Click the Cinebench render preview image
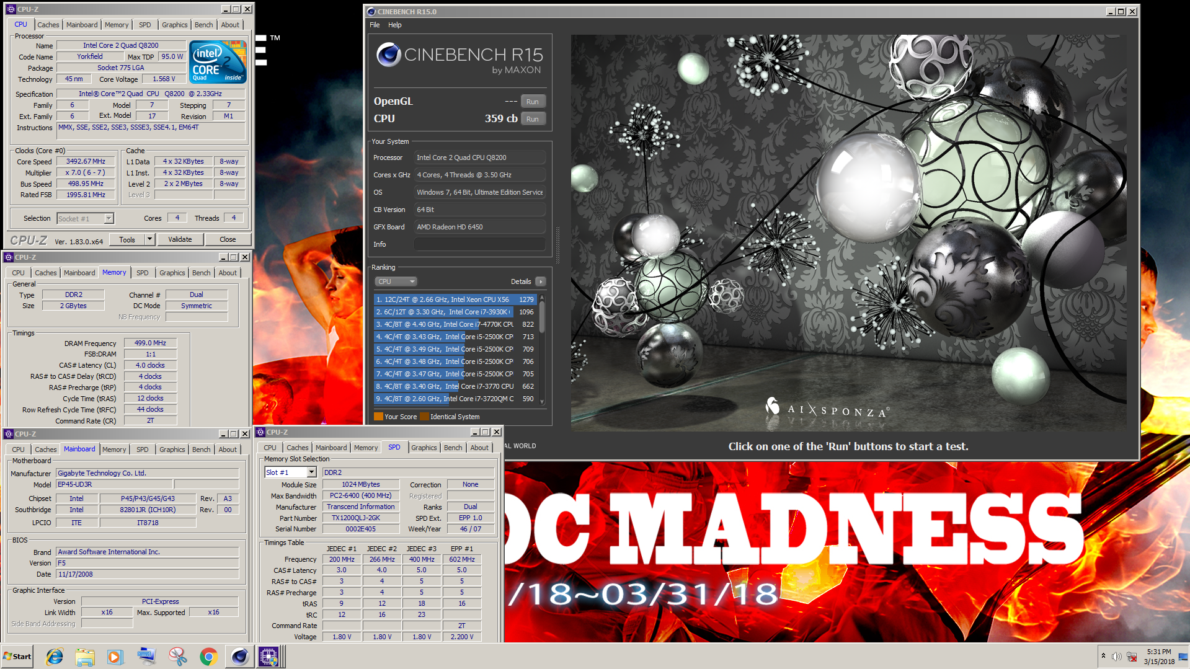 [x=848, y=233]
